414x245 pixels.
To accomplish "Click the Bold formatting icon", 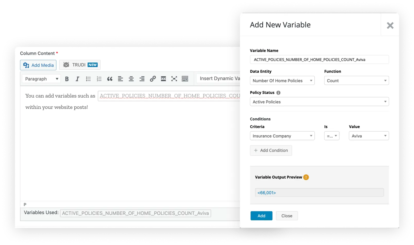I will tap(67, 79).
